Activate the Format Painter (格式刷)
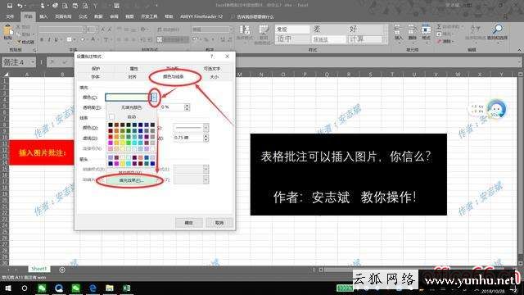Image resolution: width=524 pixels, height=295 pixels. [25, 42]
